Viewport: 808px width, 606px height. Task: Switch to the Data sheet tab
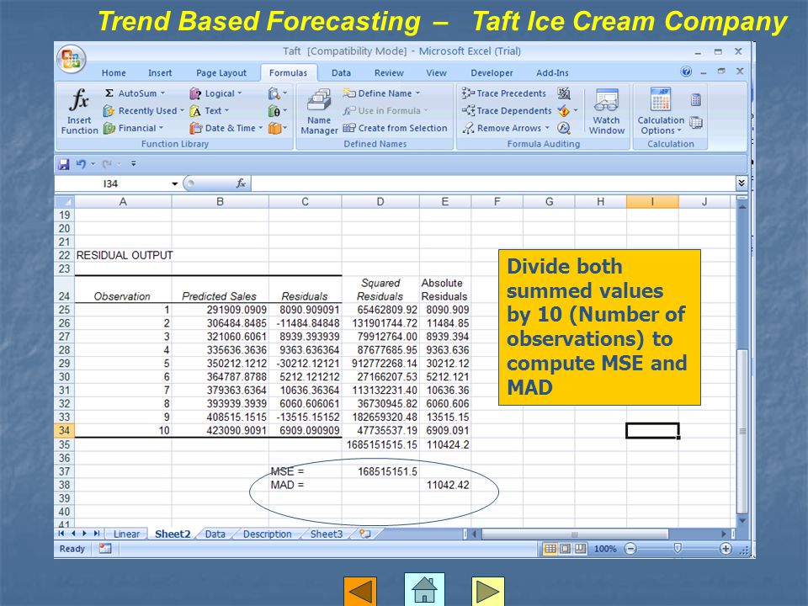(215, 534)
